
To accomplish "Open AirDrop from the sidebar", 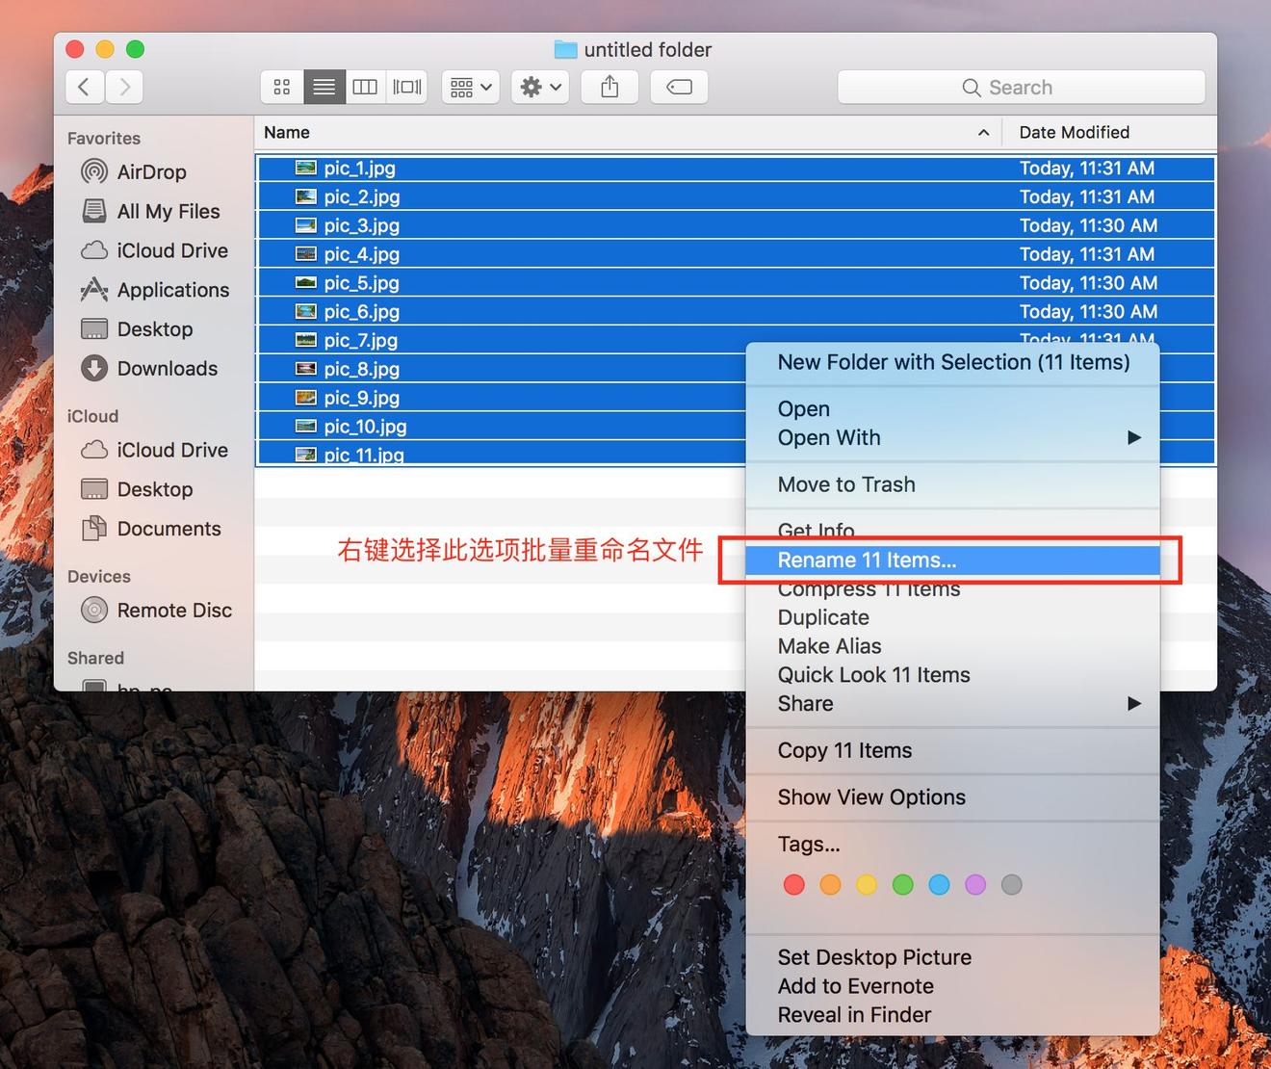I will pyautogui.click(x=151, y=172).
